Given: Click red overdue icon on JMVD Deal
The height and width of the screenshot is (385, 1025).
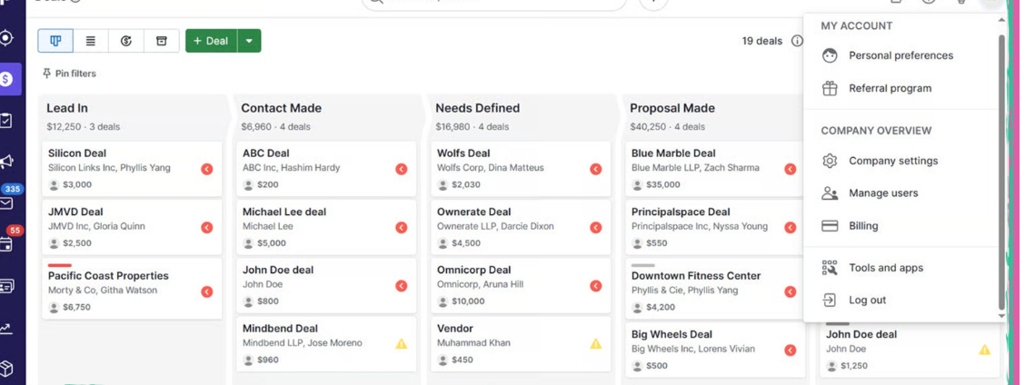Looking at the screenshot, I should point(206,228).
